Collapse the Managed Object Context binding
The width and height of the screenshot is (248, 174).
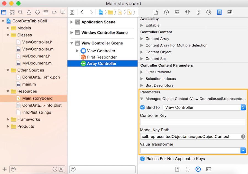(142, 99)
